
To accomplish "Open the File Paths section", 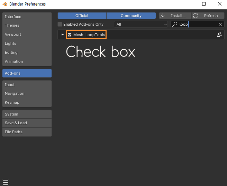I will (27, 132).
